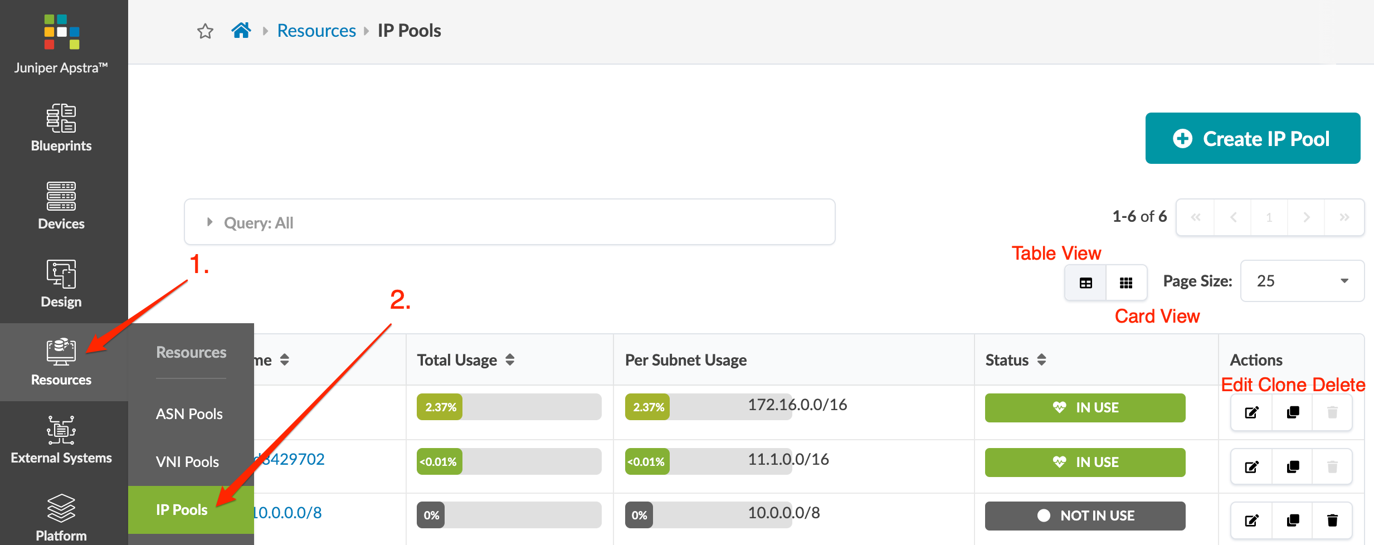Click the favorite star icon in breadcrumb

pos(205,31)
